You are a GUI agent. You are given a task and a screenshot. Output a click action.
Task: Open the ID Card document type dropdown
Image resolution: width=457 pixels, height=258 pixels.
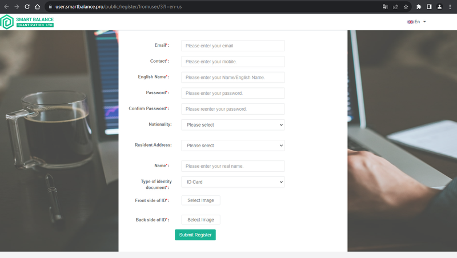(x=233, y=182)
